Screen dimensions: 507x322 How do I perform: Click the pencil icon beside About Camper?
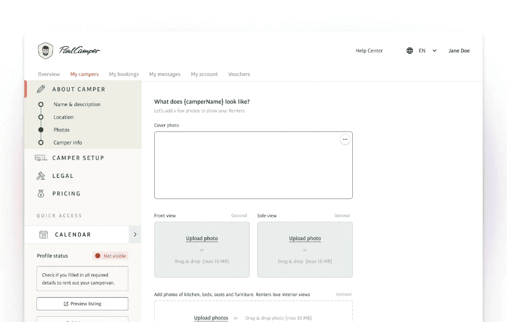[41, 89]
